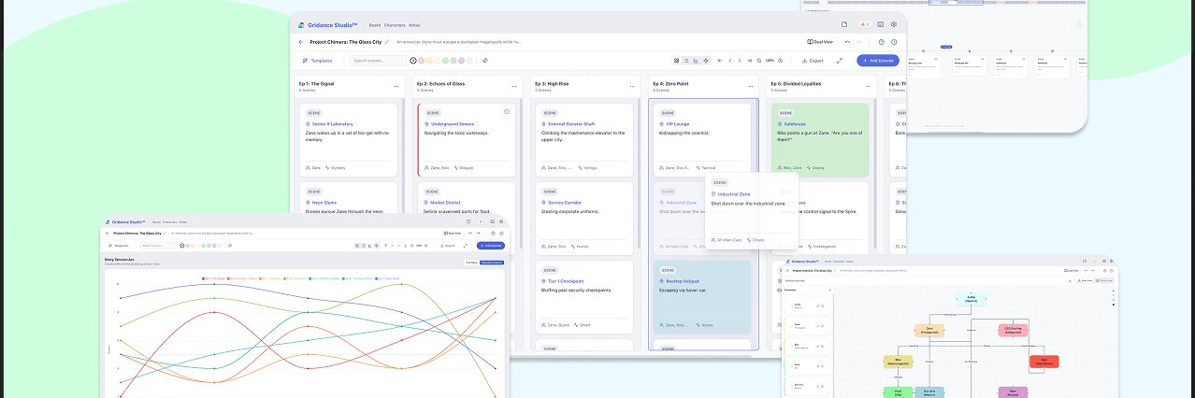Click the pin icon after color swatches

(485, 61)
